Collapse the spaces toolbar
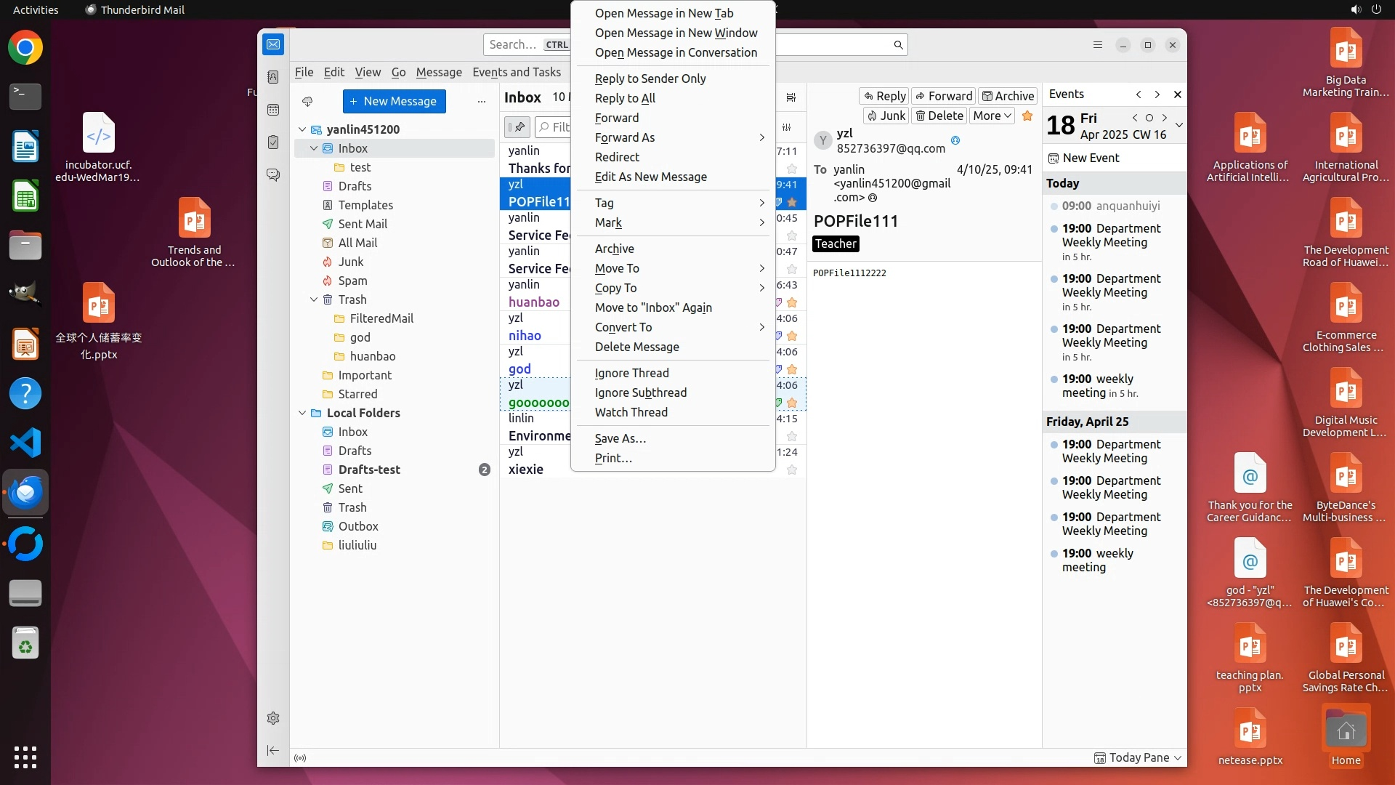 coord(273,750)
